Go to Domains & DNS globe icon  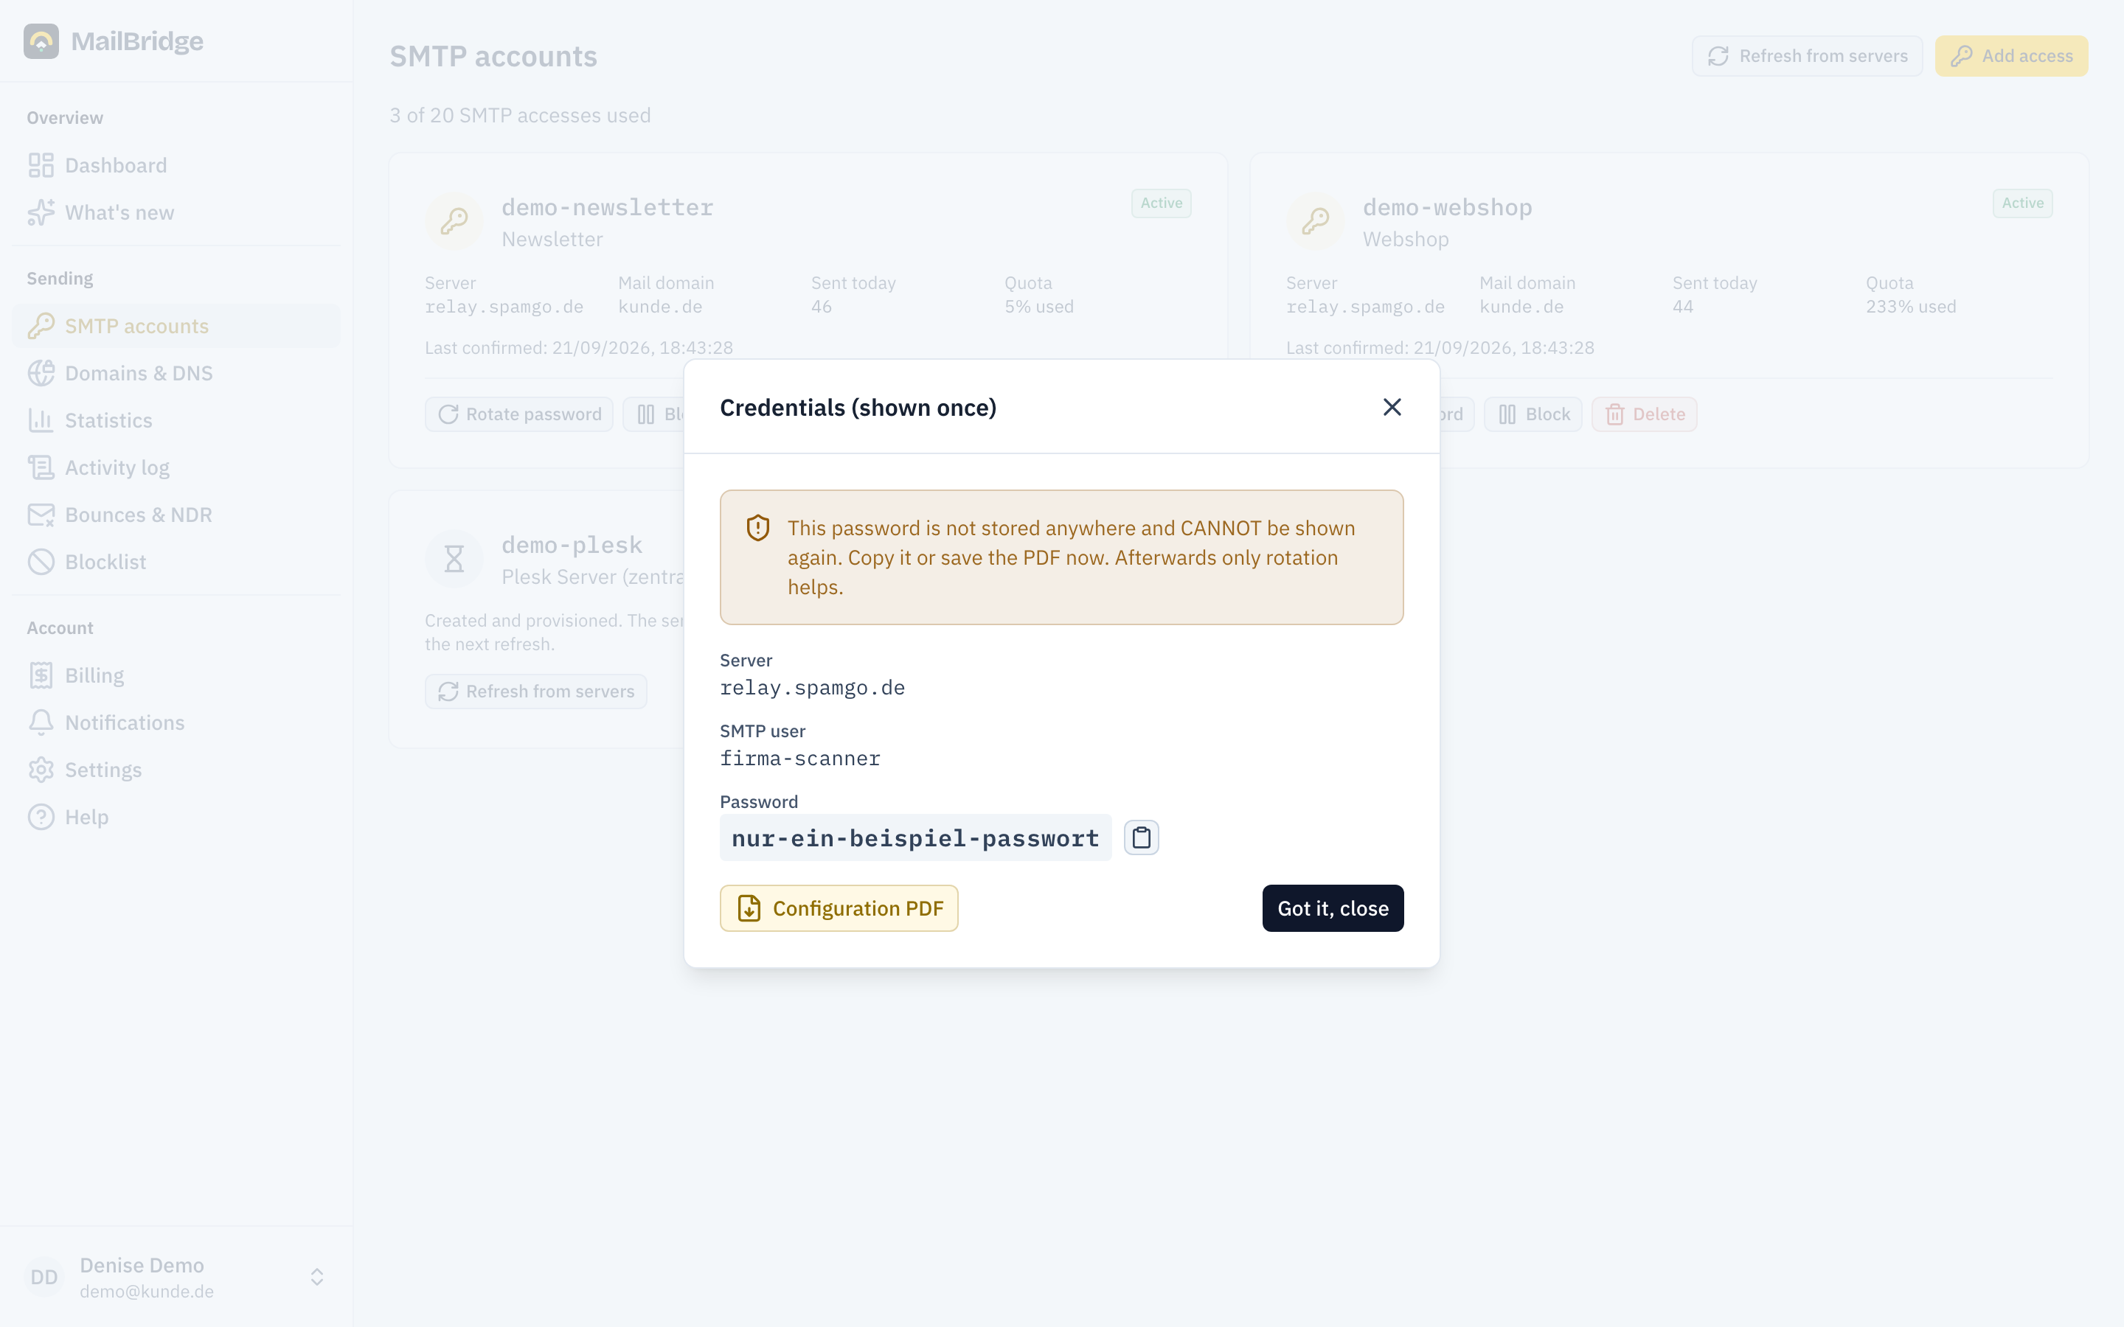41,373
